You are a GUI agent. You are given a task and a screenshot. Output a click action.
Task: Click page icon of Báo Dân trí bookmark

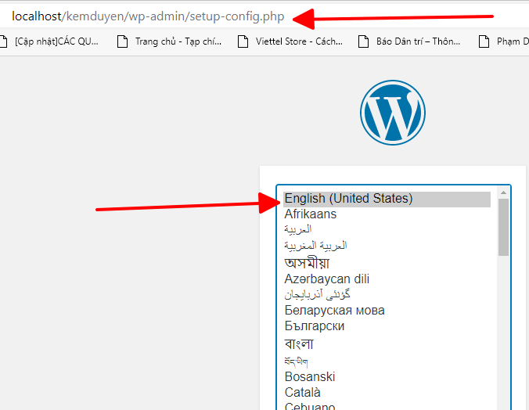click(363, 41)
